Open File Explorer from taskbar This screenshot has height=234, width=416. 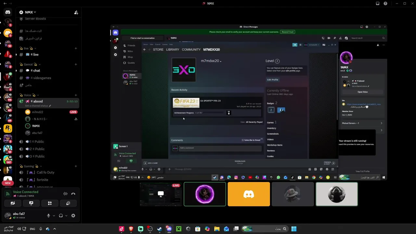click(x=217, y=229)
